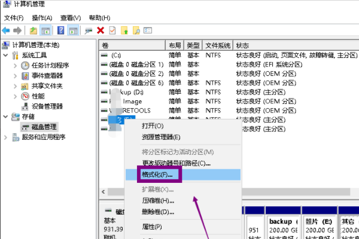The width and height of the screenshot is (359, 239).
Task: Click the list settings toolbar icon
Action: click(x=148, y=30)
